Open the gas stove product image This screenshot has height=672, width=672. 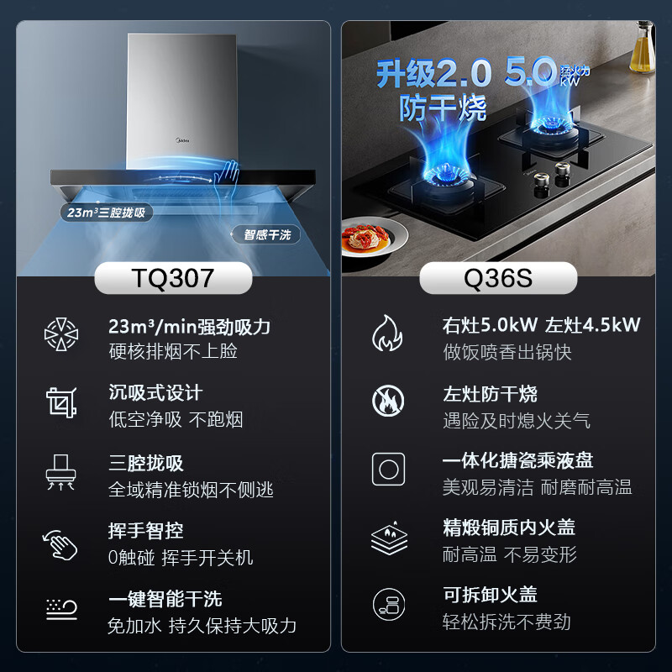pos(498,148)
